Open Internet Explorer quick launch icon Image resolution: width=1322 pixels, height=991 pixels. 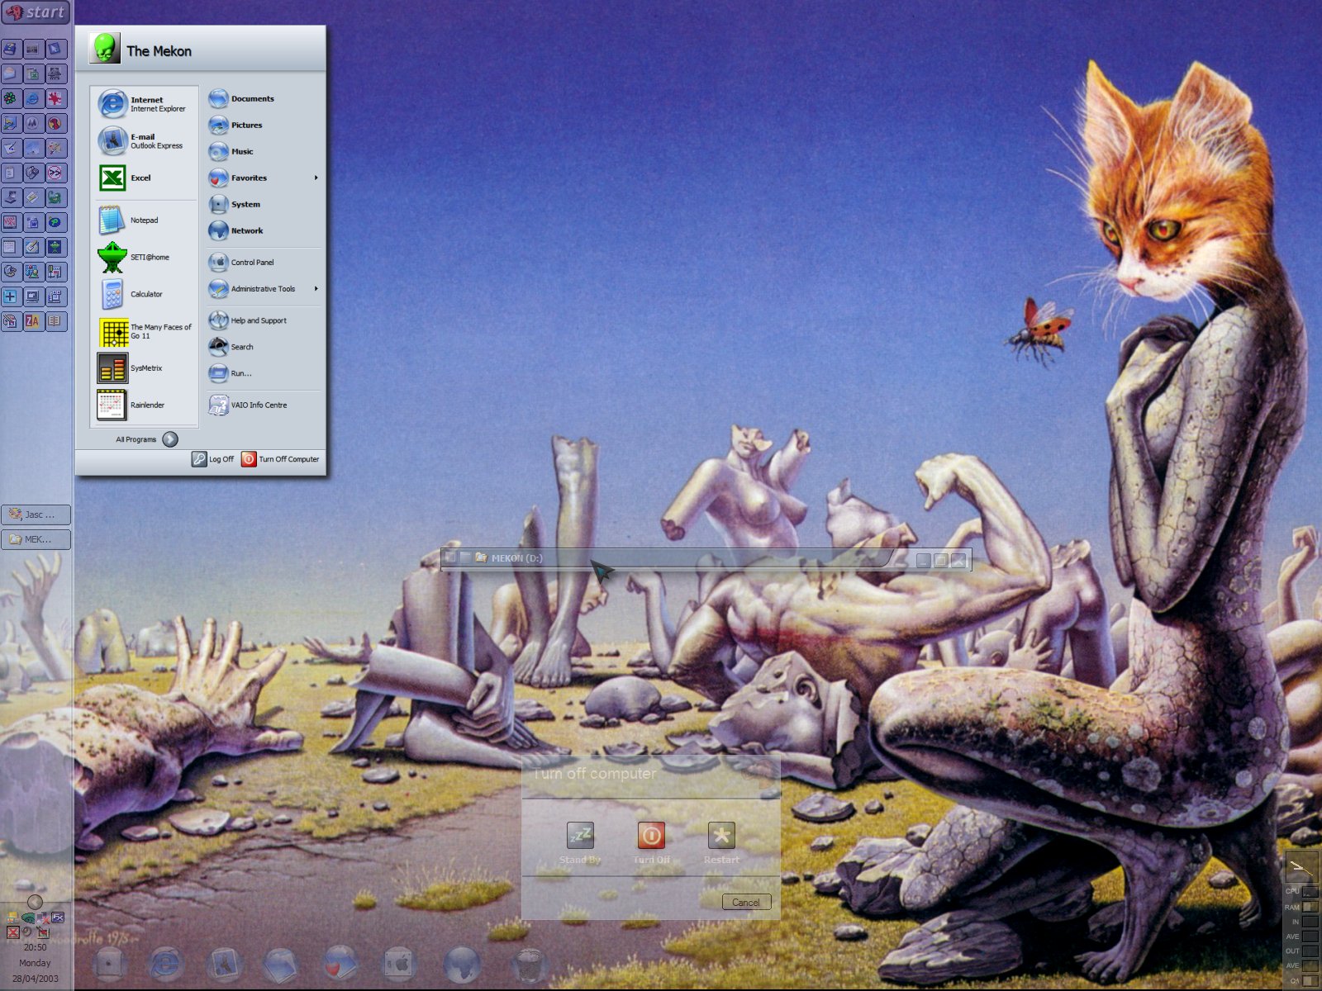pos(32,98)
